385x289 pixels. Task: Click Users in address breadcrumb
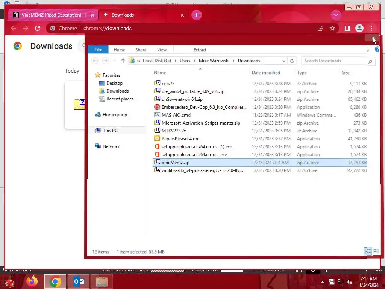pos(185,61)
